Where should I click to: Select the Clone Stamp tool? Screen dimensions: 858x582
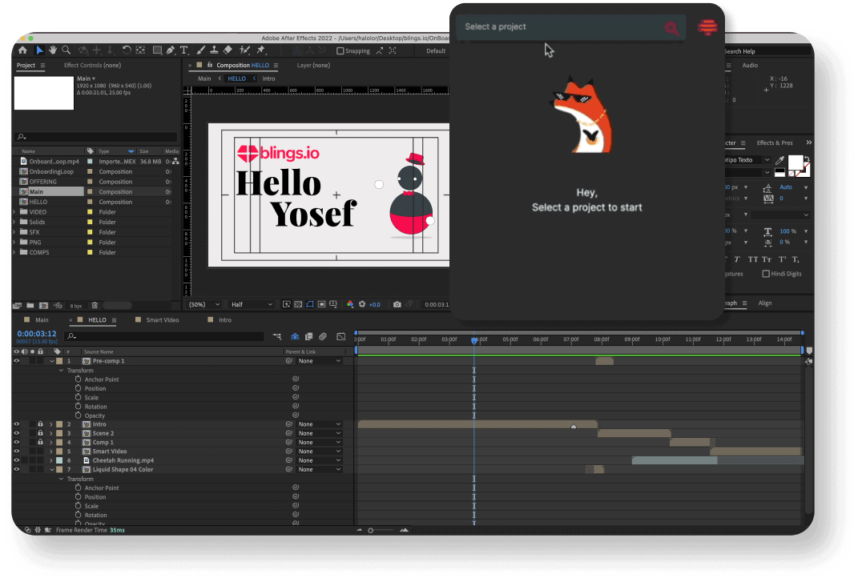coord(214,50)
